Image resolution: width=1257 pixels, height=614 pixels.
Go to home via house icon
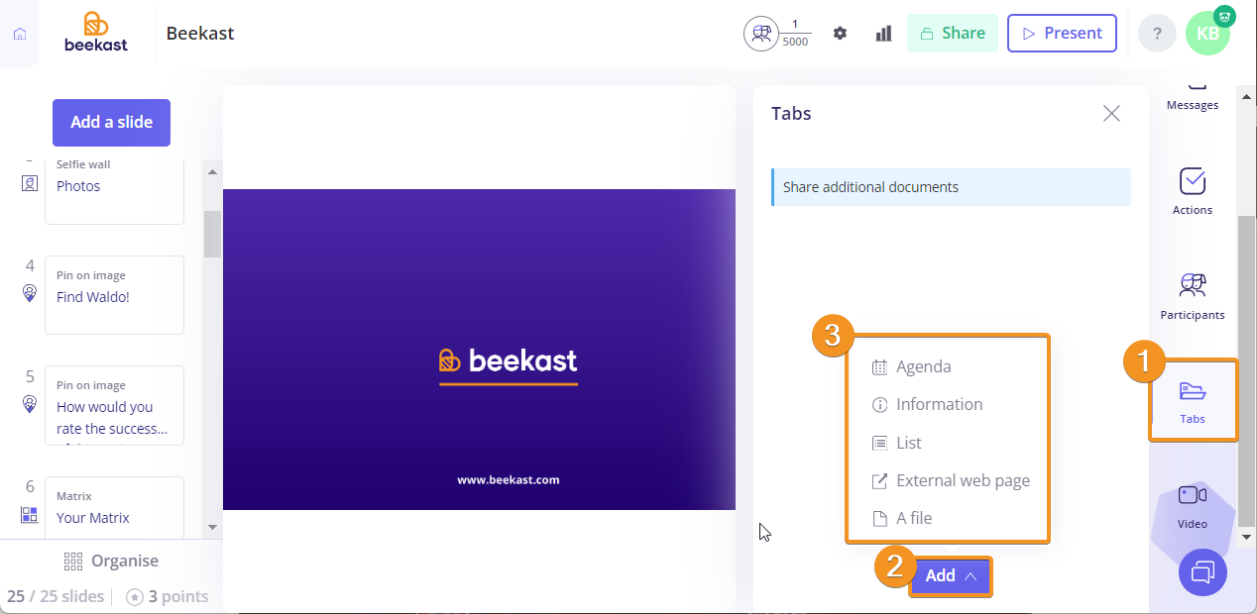pos(20,34)
